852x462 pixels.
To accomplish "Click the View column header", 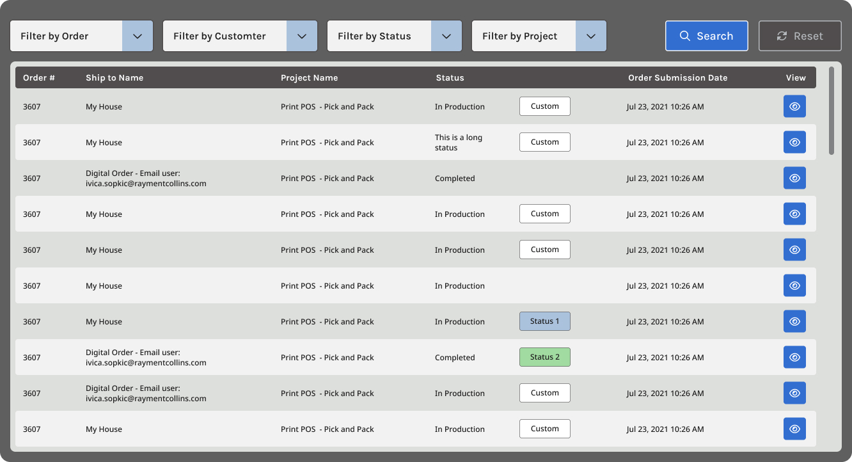I will (796, 78).
